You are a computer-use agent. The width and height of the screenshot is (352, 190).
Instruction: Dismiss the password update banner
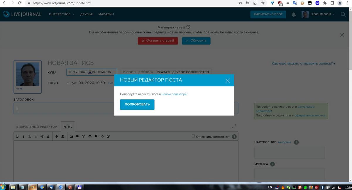(x=342, y=35)
